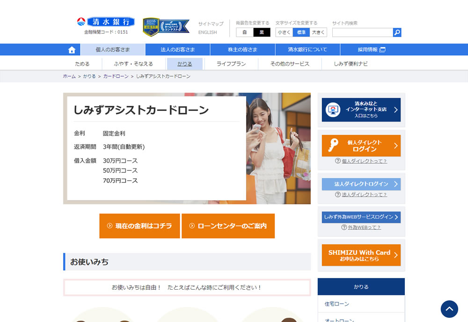The height and width of the screenshot is (322, 468).
Task: Click the chevron on しみず外為WEBサービスログイン
Action: (x=396, y=217)
